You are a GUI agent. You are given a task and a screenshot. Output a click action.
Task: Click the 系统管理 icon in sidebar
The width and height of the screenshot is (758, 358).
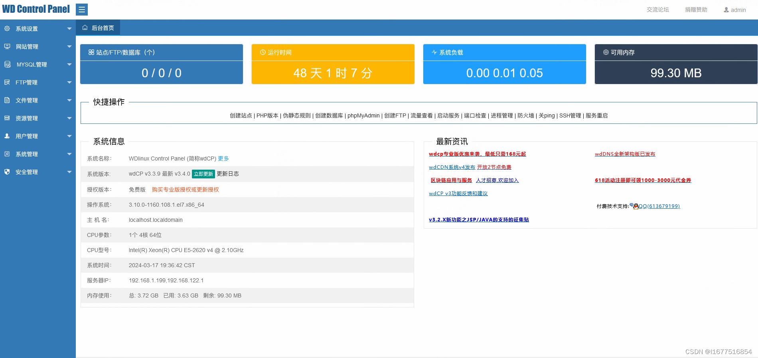coord(7,154)
